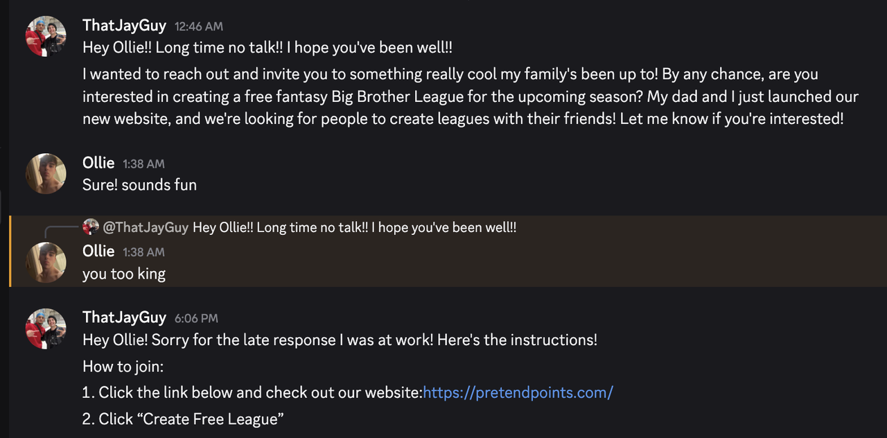887x438 pixels.
Task: Click the timestamp next to "Sure! sounds fun"
Action: click(x=143, y=164)
